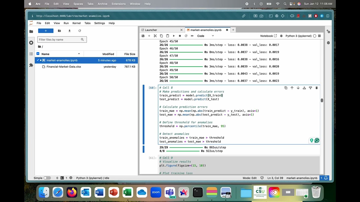Copy the page link in Arc address bar

pos(244,16)
